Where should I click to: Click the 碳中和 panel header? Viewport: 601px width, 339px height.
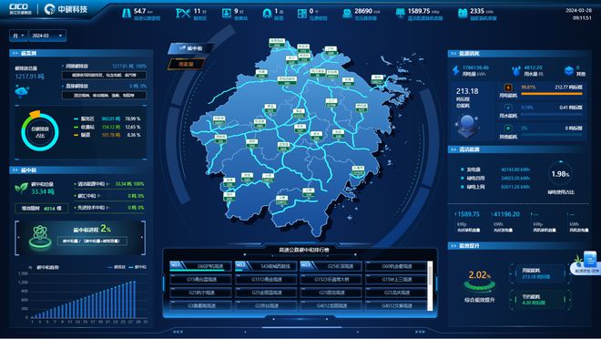tap(81, 169)
